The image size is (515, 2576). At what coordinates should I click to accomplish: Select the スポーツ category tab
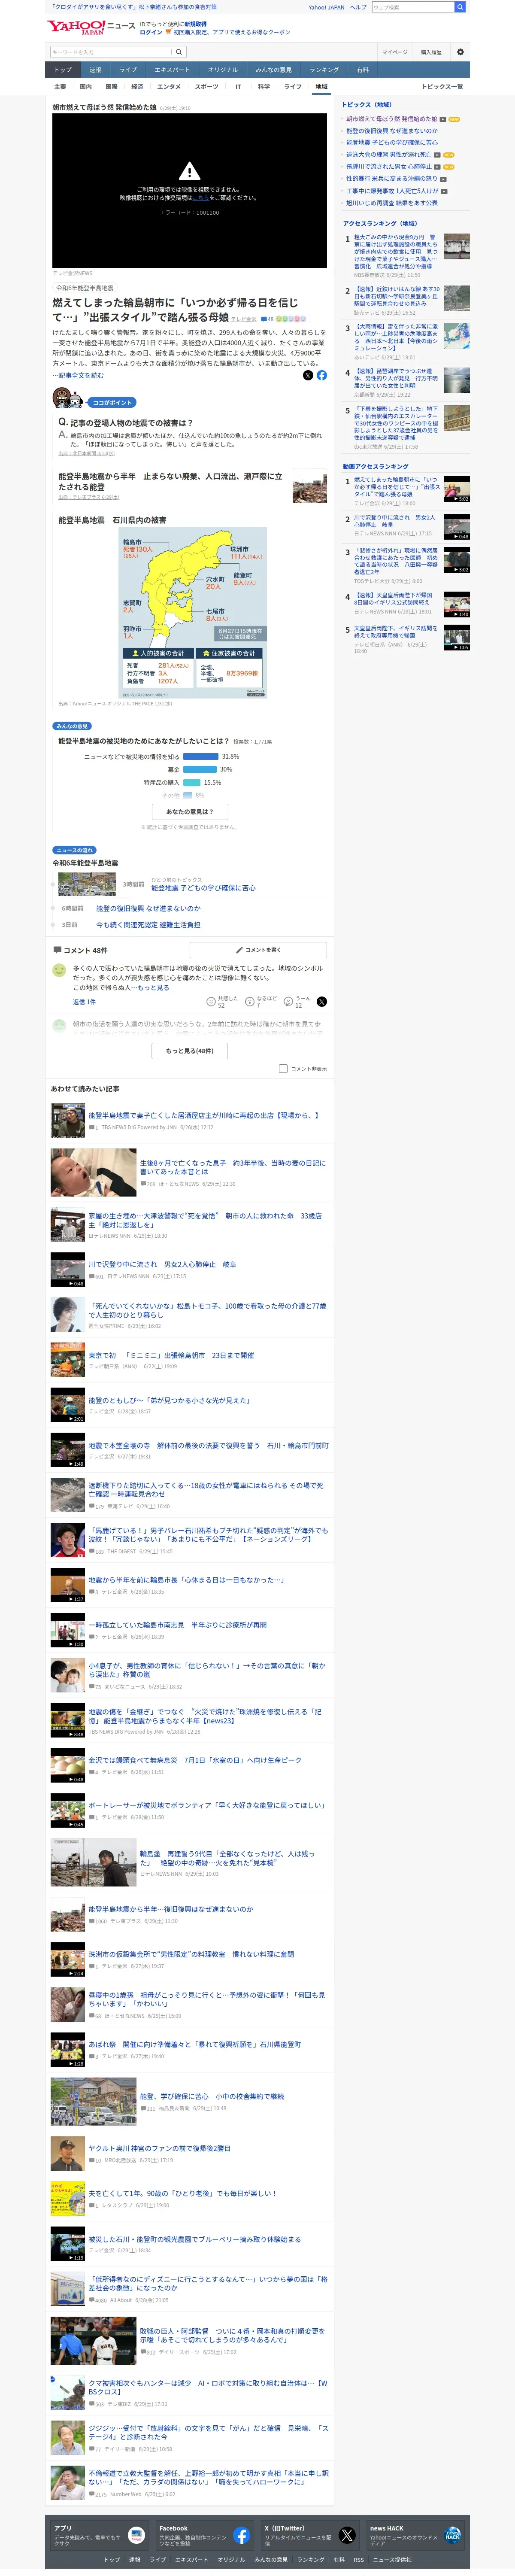point(206,87)
